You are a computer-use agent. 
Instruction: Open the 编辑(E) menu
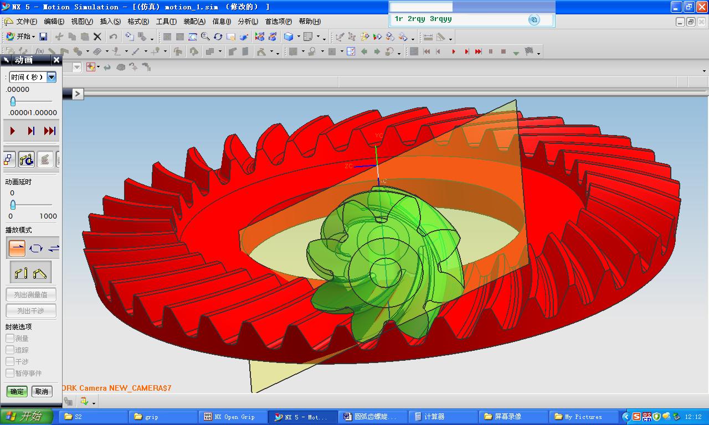pyautogui.click(x=54, y=22)
